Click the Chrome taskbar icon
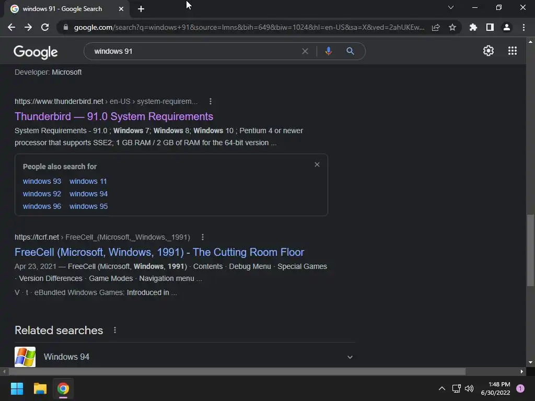 [63, 388]
